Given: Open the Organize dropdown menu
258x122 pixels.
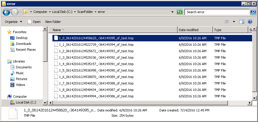Looking at the screenshot, I should (13, 22).
